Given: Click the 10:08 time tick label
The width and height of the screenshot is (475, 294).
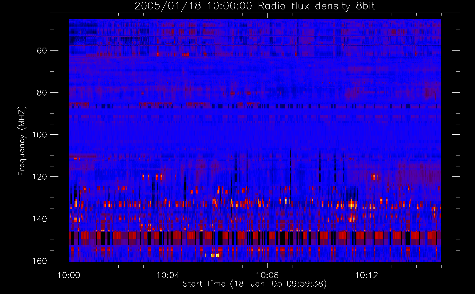Looking at the screenshot, I should tap(267, 275).
